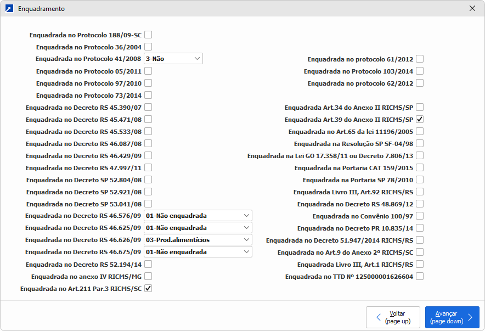This screenshot has width=485, height=331.
Task: Click the left arrow icon on Voltar
Action: click(x=378, y=317)
